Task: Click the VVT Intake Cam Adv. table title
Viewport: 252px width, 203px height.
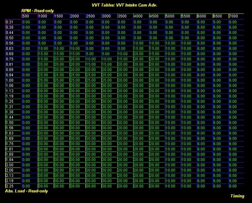Action: tap(126, 5)
